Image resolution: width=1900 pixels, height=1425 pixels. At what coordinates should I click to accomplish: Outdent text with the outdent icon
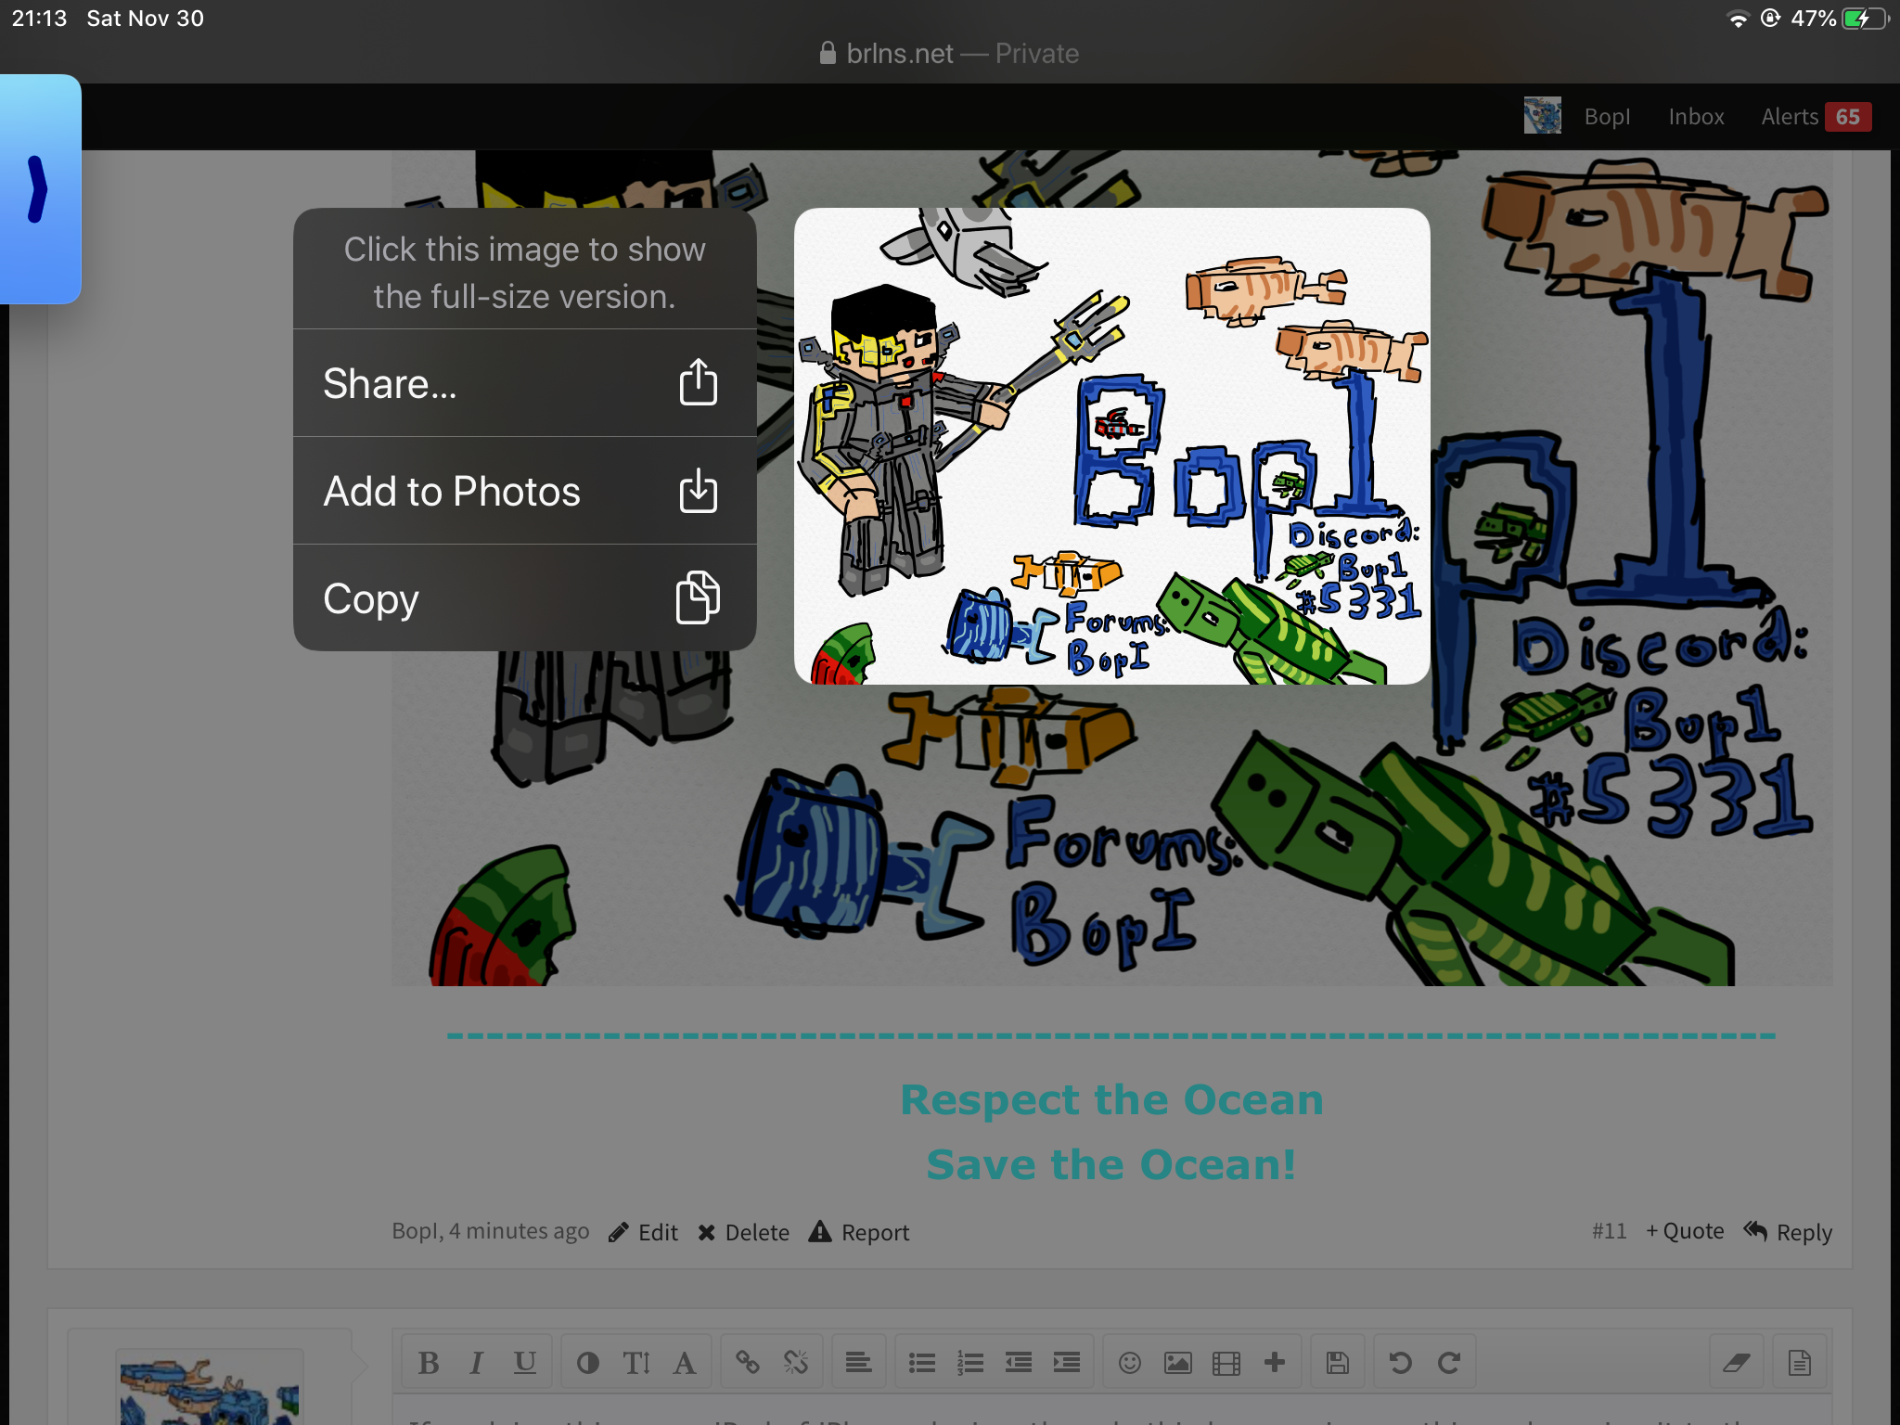pyautogui.click(x=1019, y=1363)
